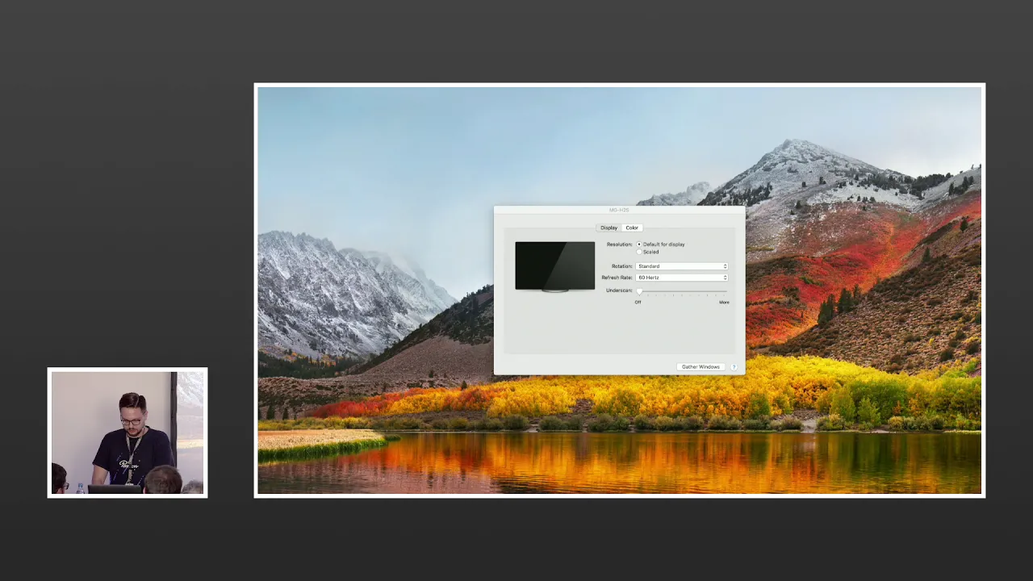Click the Underscan label text
This screenshot has height=581, width=1033.
pyautogui.click(x=619, y=290)
